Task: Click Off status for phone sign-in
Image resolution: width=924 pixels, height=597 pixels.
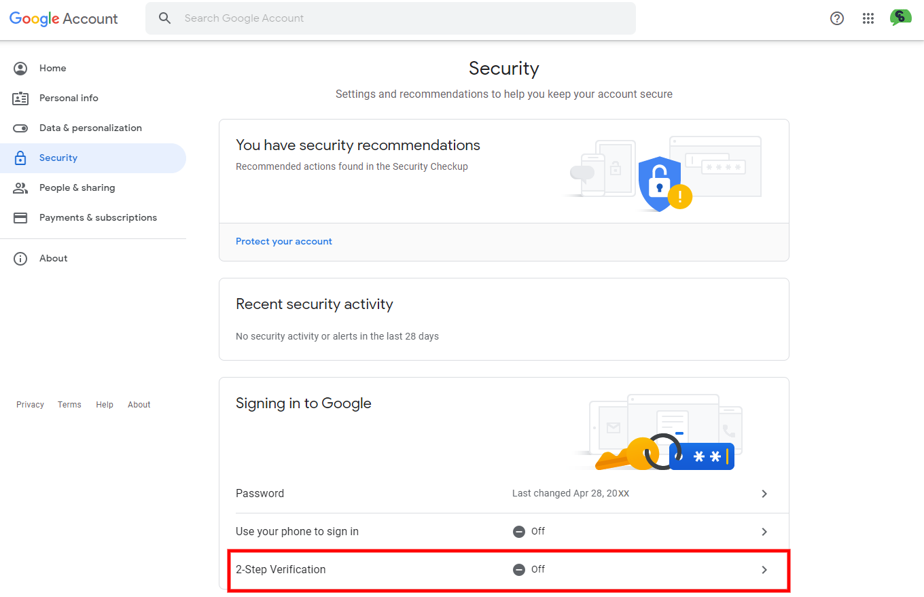Action: point(529,531)
